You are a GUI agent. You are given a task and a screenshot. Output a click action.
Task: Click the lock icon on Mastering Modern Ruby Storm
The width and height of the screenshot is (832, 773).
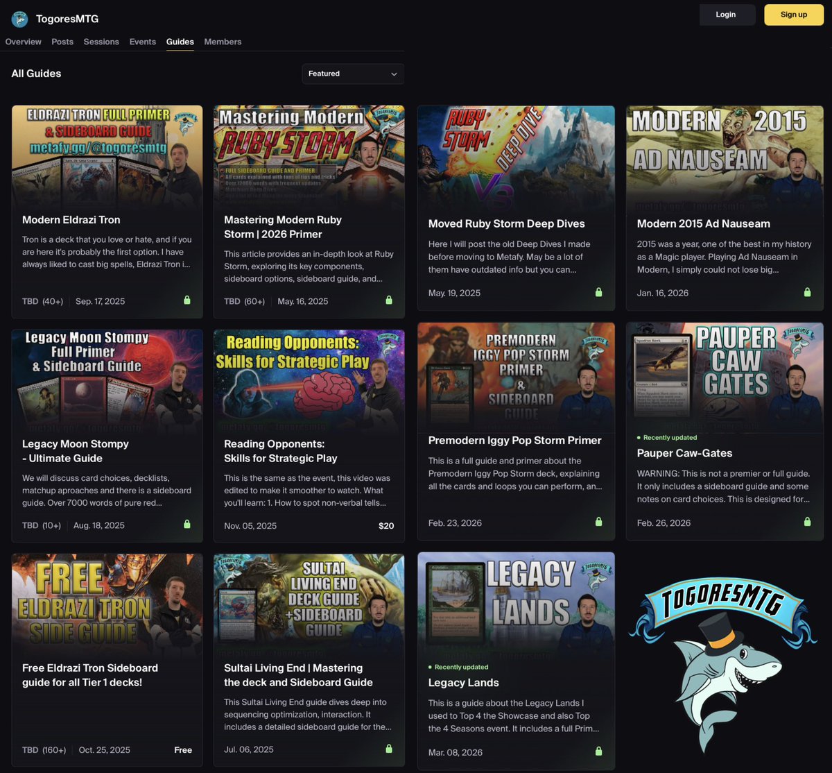(x=389, y=300)
